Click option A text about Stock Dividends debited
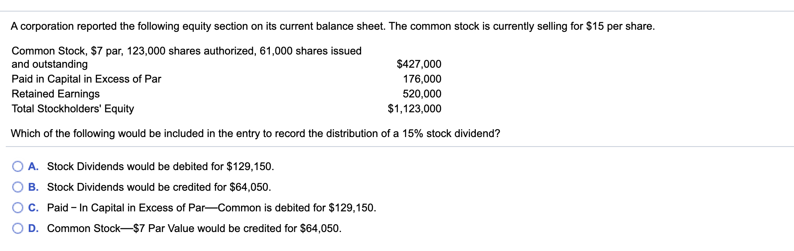The width and height of the screenshot is (794, 251). [x=160, y=167]
